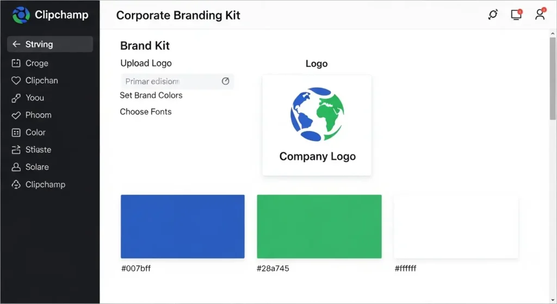Open the sync icon in header
This screenshot has height=304, width=557.
[493, 15]
